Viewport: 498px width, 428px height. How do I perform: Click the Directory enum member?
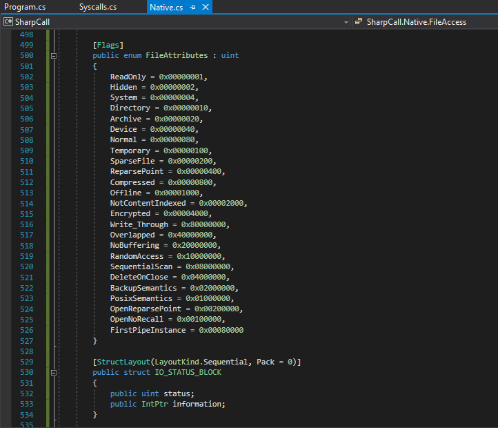130,108
